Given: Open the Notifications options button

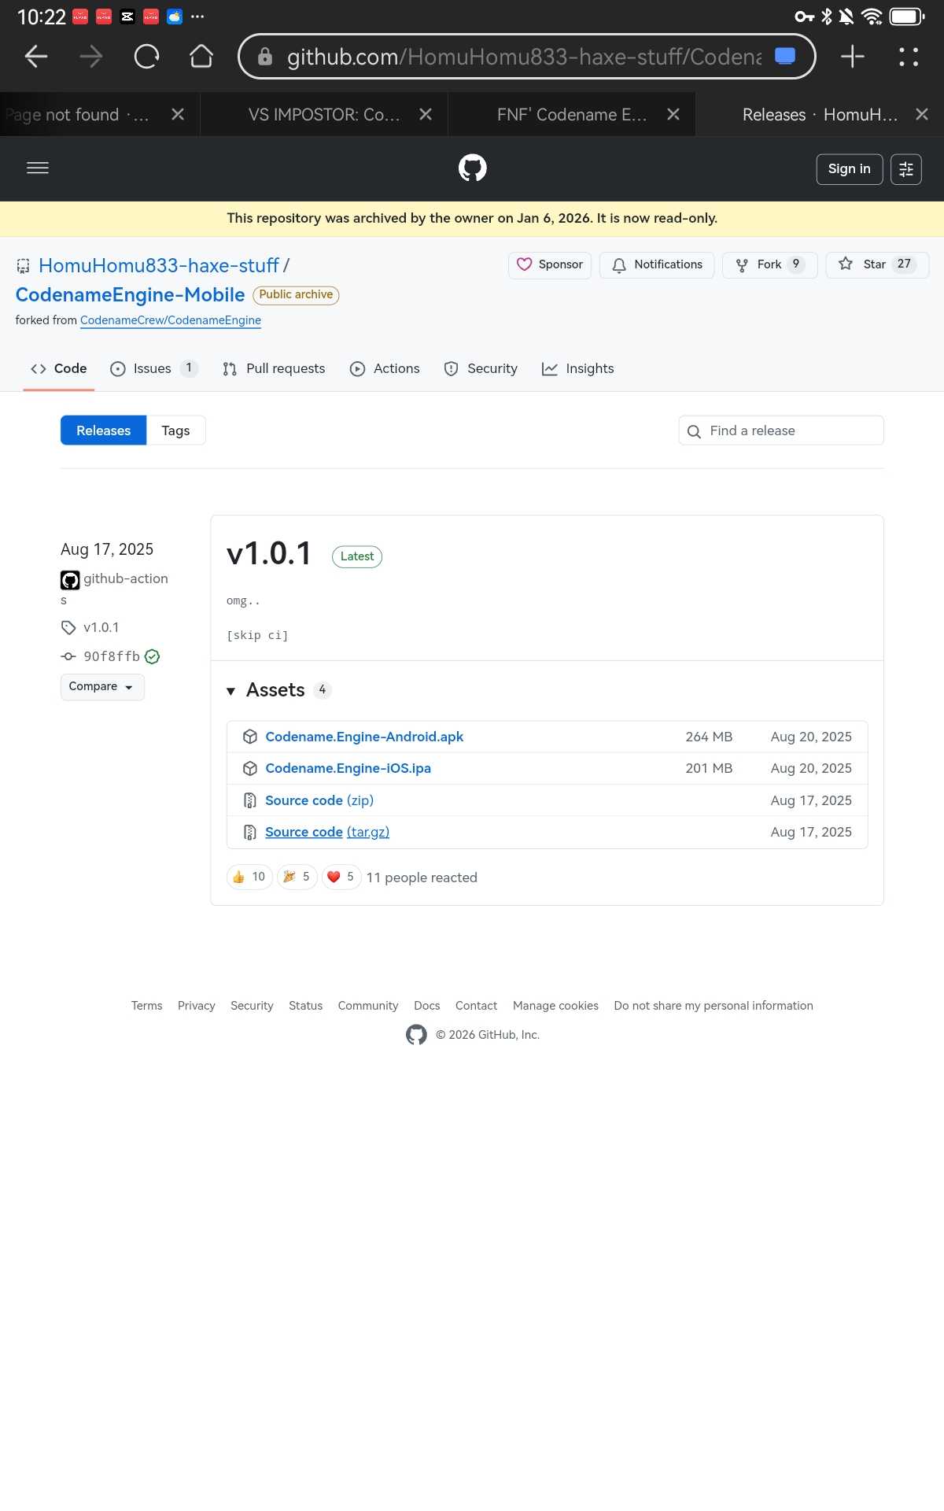Looking at the screenshot, I should pos(656,265).
